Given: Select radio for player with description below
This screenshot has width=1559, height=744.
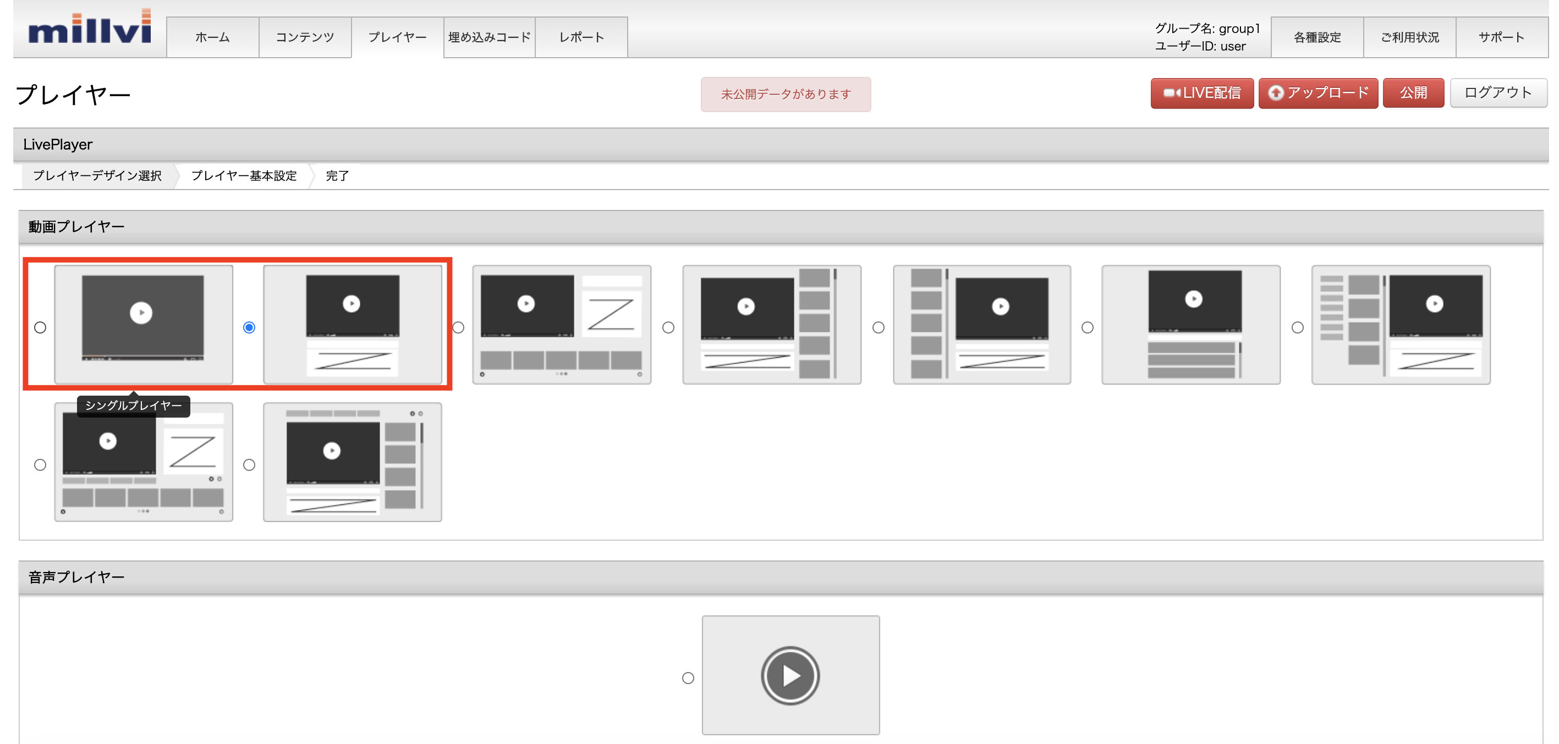Looking at the screenshot, I should 249,327.
